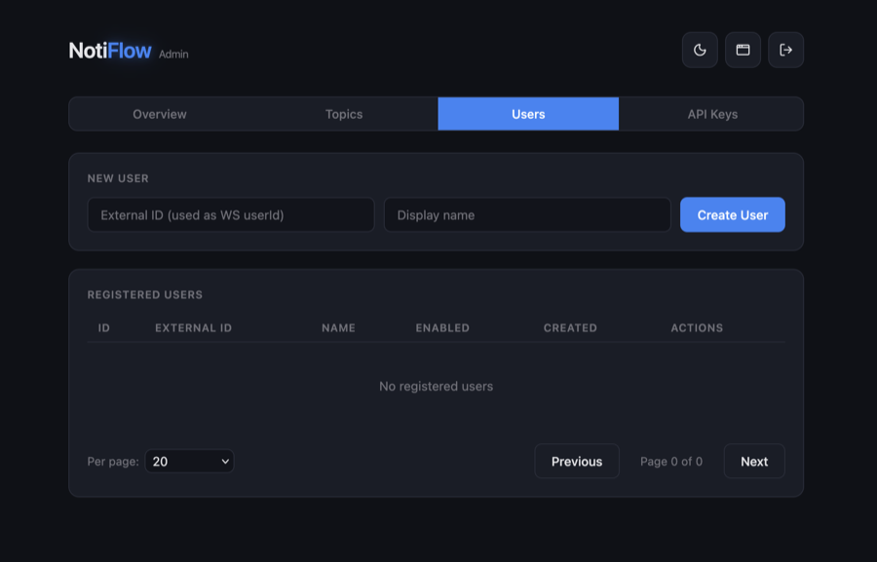Open the NotiFlow logo home

point(109,51)
